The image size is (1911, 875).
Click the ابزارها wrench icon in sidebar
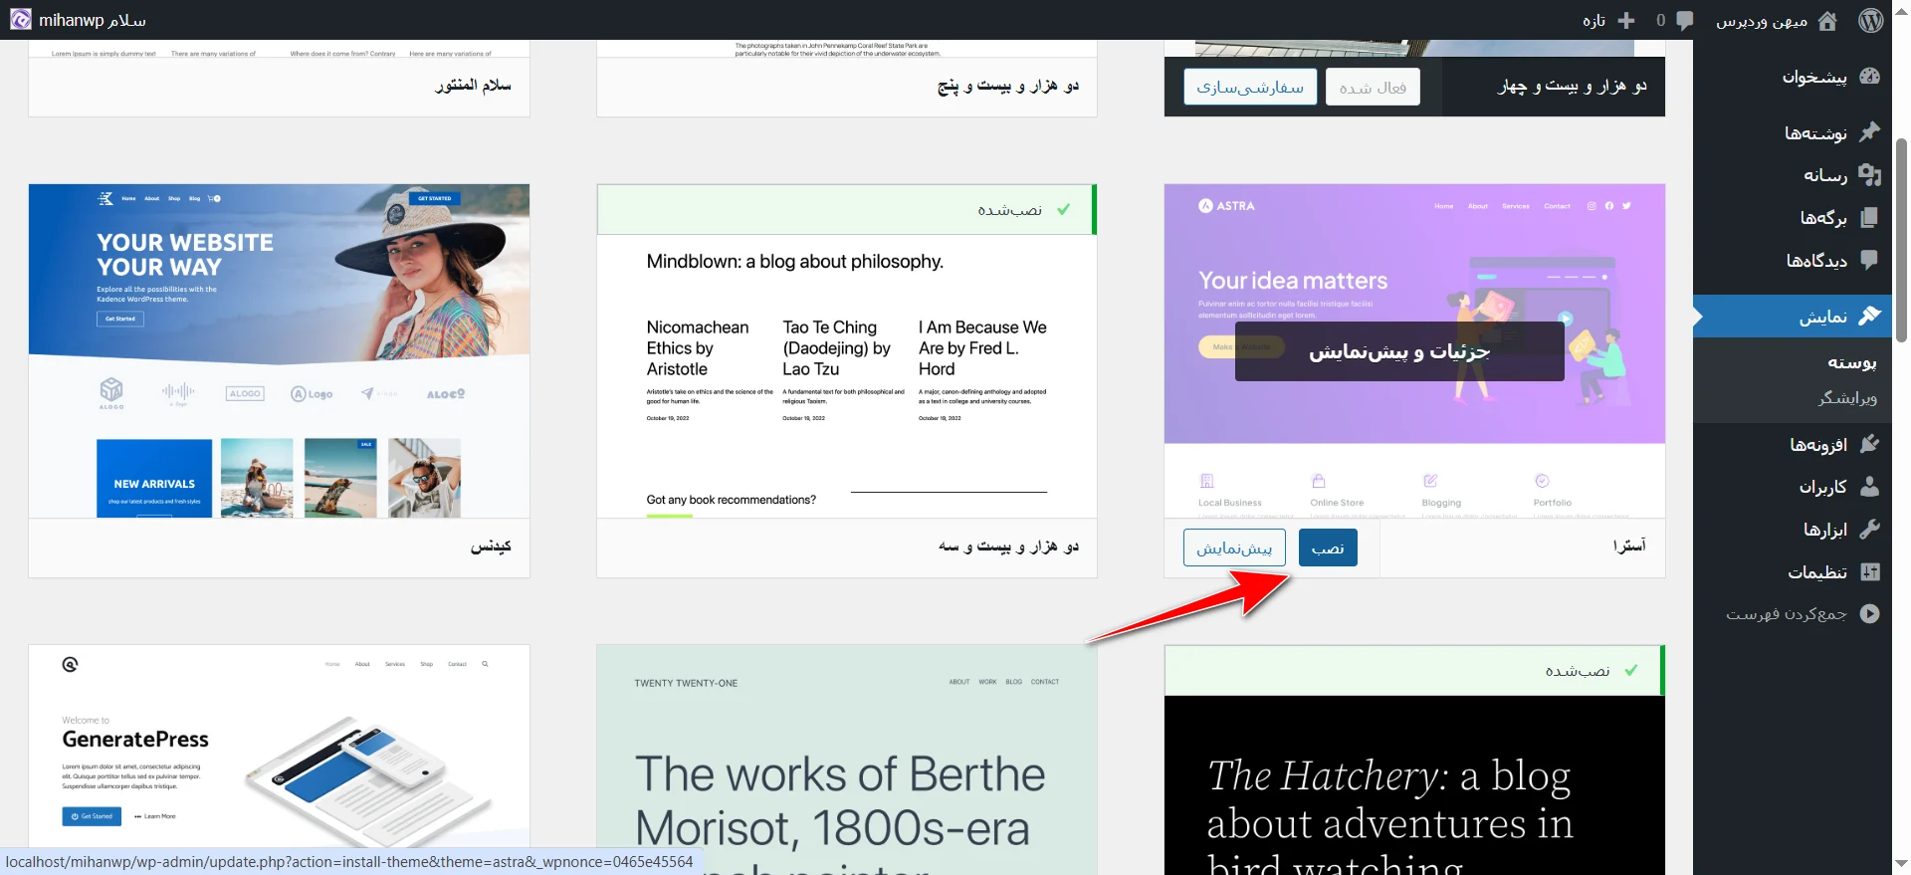pos(1869,529)
